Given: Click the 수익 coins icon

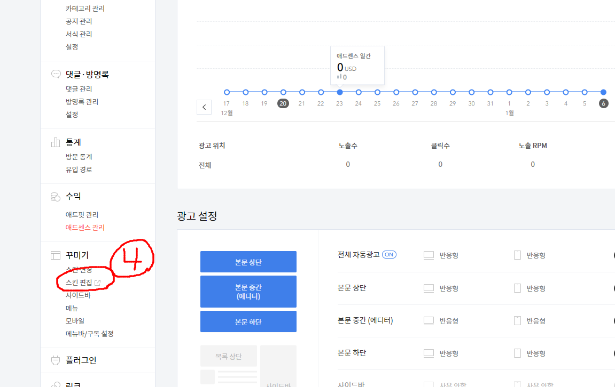Looking at the screenshot, I should coord(56,197).
